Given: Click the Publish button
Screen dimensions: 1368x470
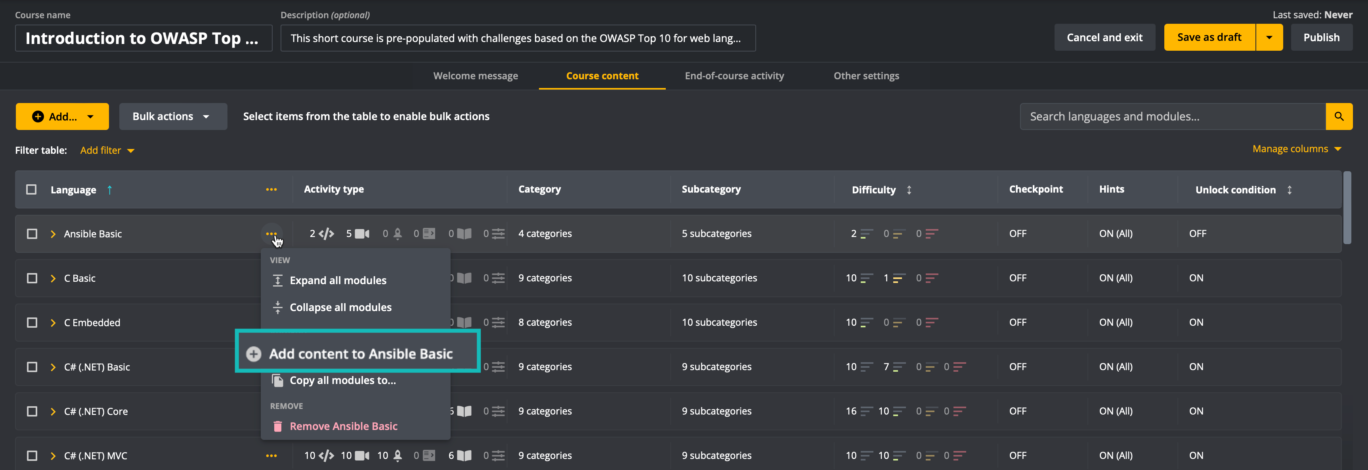Looking at the screenshot, I should point(1321,37).
